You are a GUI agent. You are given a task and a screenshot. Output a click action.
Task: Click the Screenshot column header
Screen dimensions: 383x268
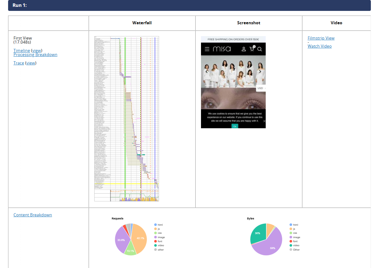click(249, 23)
